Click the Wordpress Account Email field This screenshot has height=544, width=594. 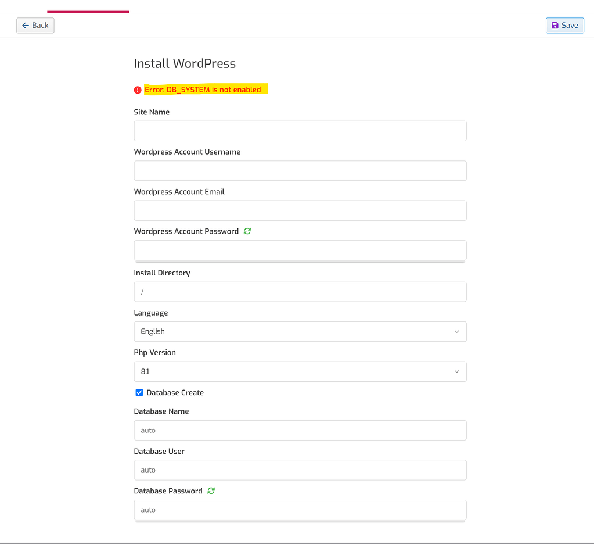300,210
